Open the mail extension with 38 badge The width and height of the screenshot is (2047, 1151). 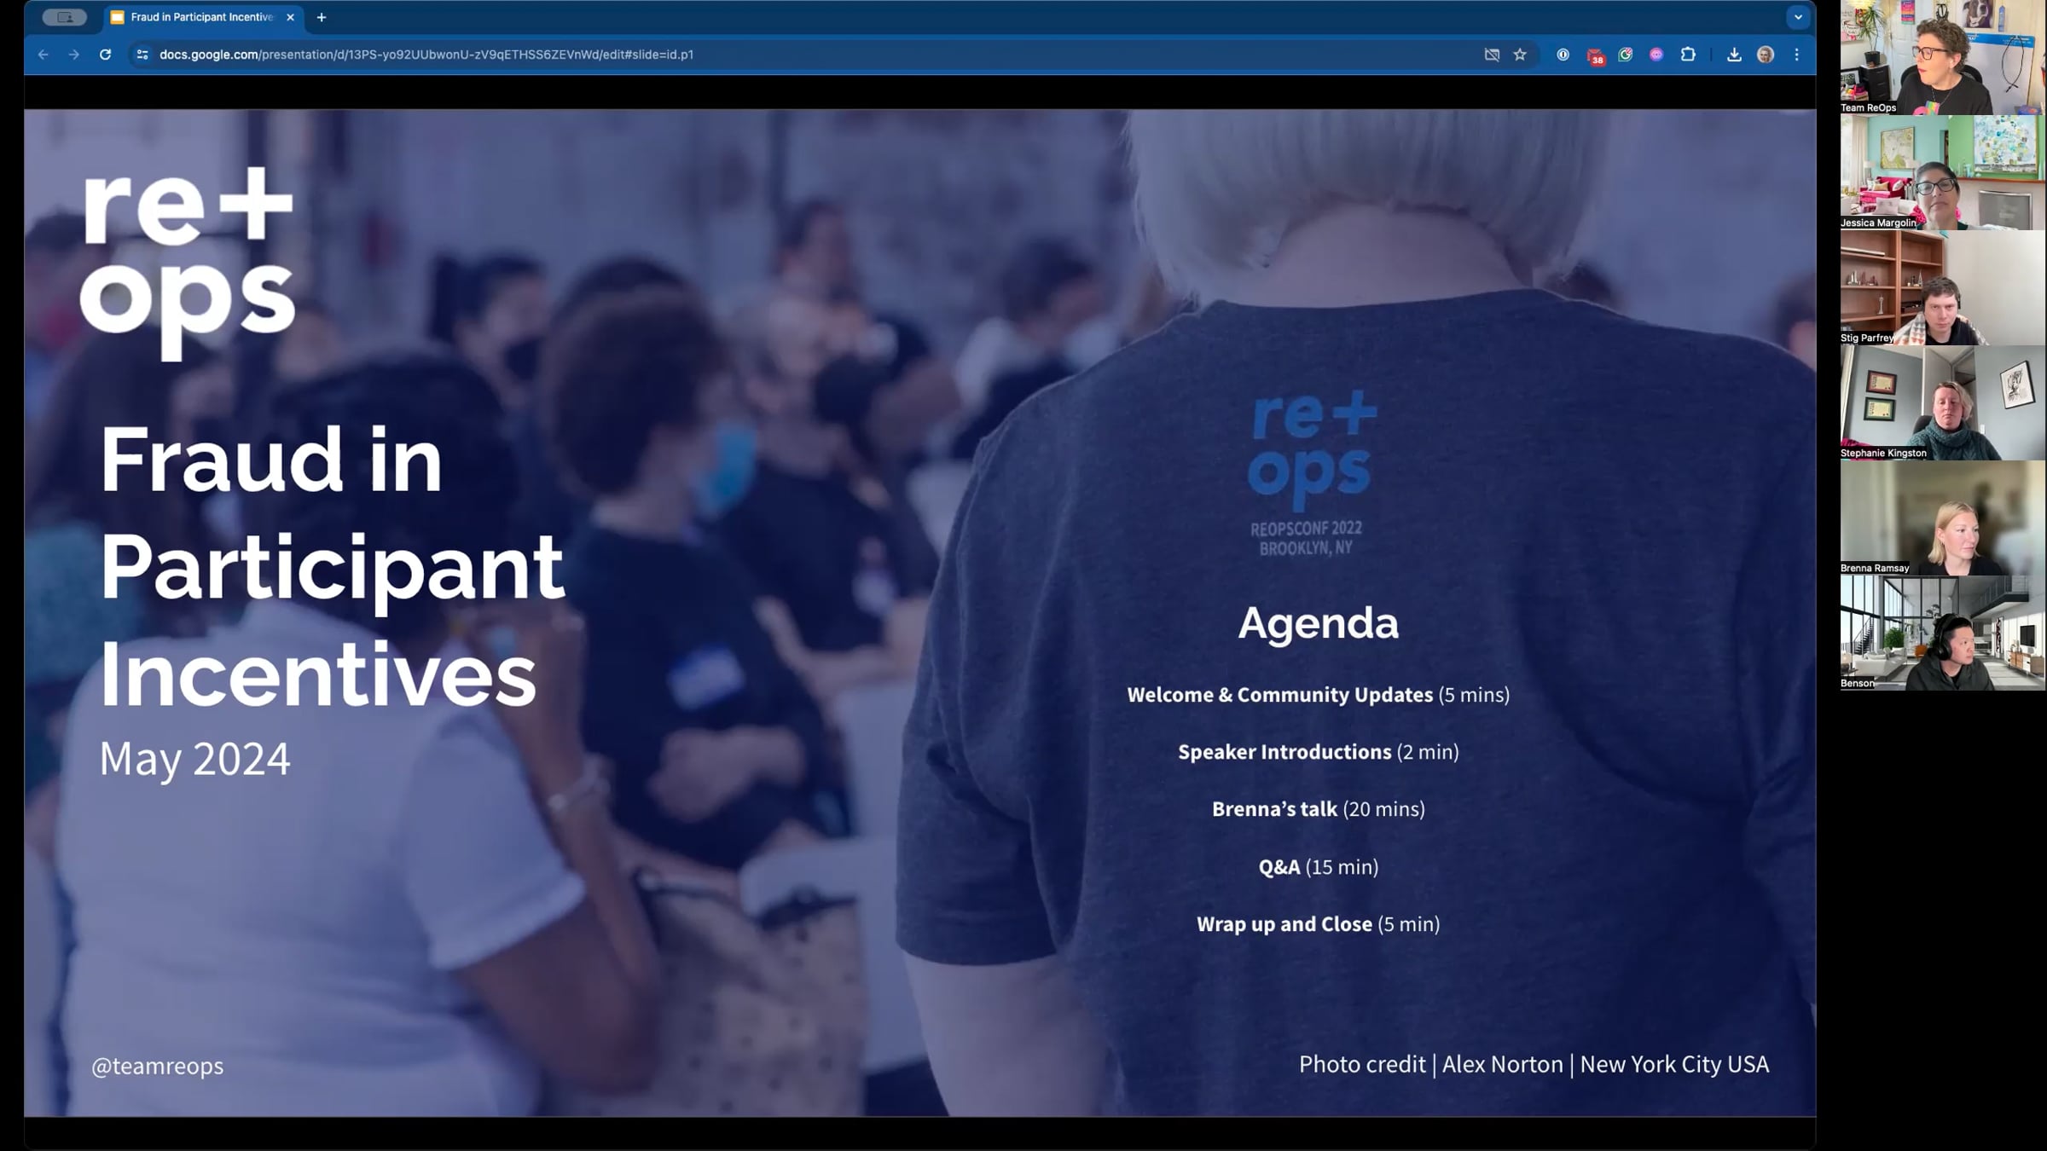click(x=1594, y=55)
